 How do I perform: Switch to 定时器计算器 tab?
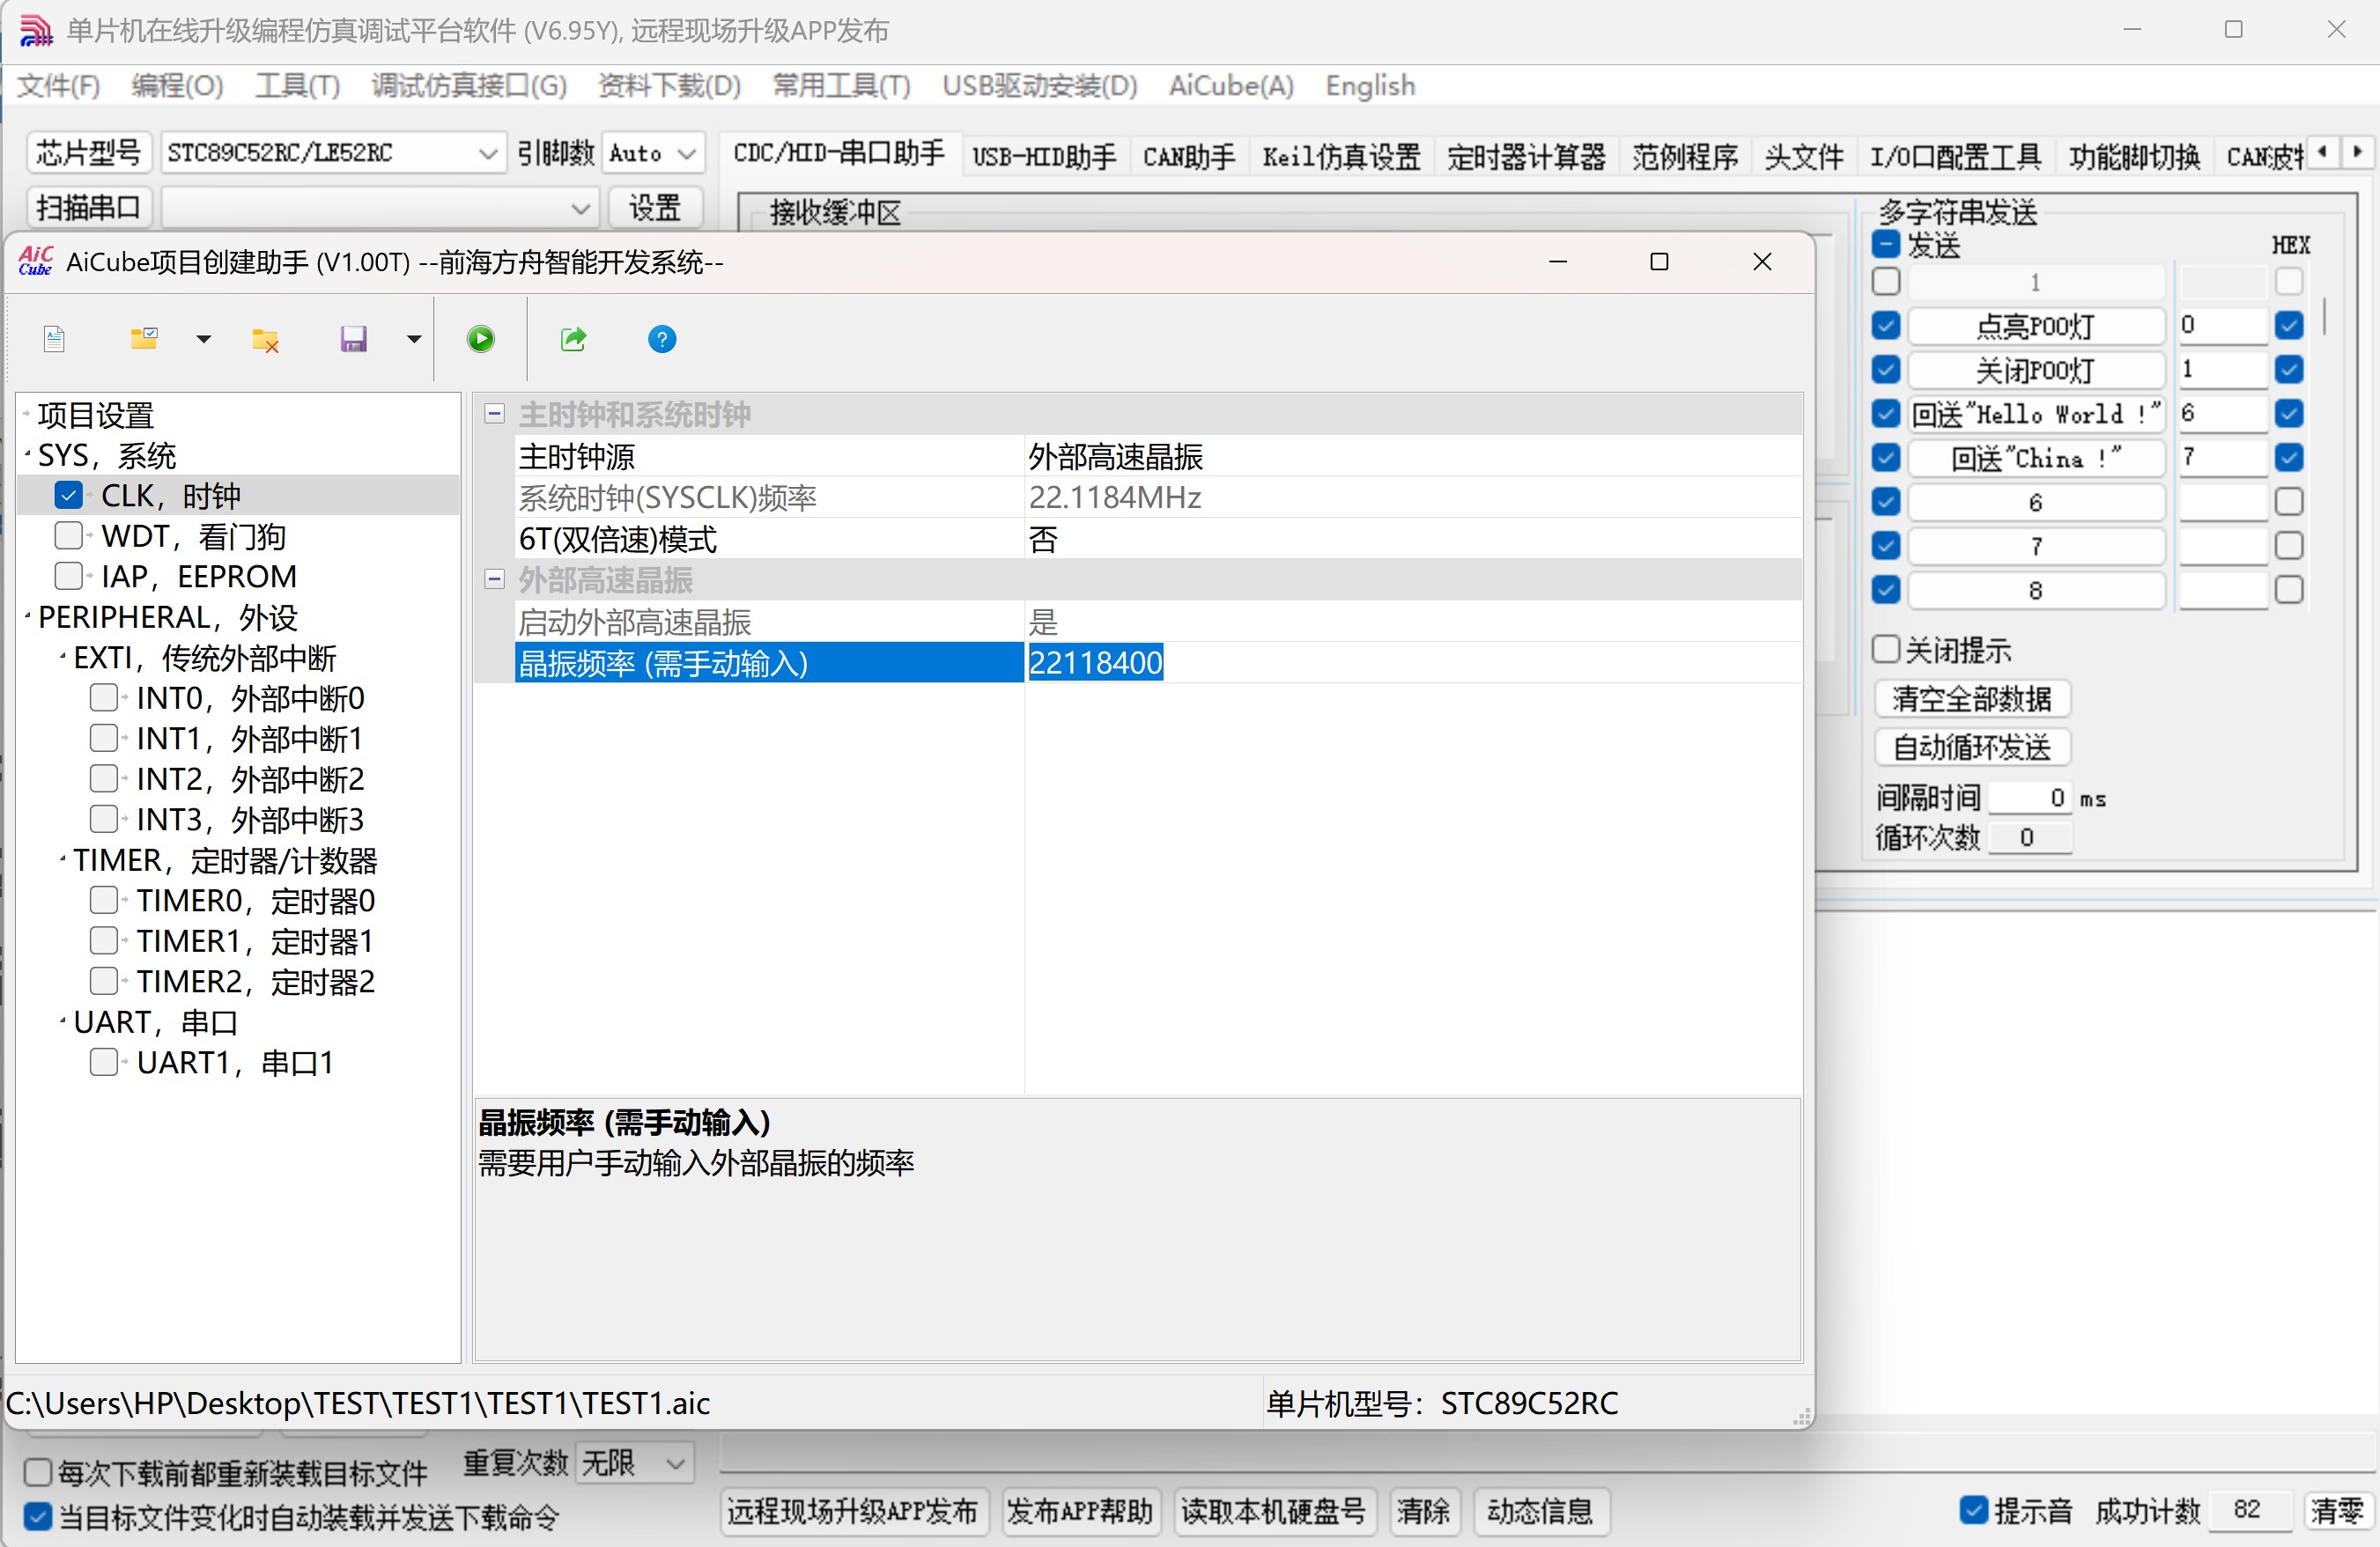click(x=1526, y=157)
